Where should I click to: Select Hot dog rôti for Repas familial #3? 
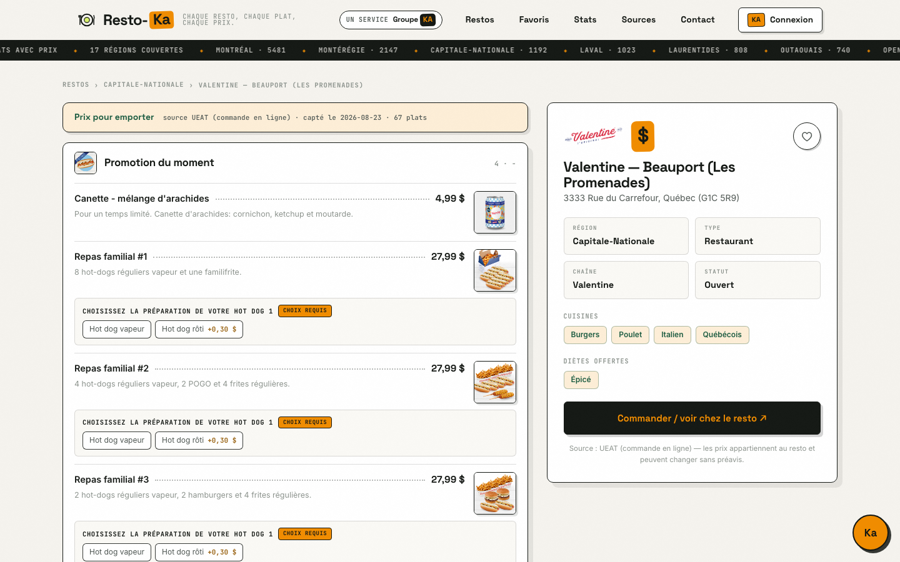(199, 552)
